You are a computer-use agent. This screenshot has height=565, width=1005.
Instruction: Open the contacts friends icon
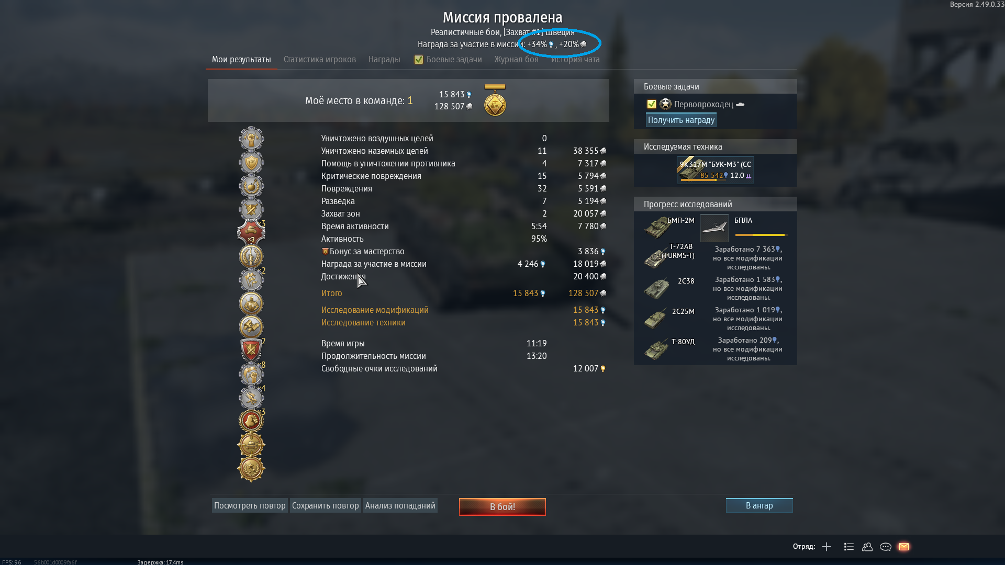point(867,547)
